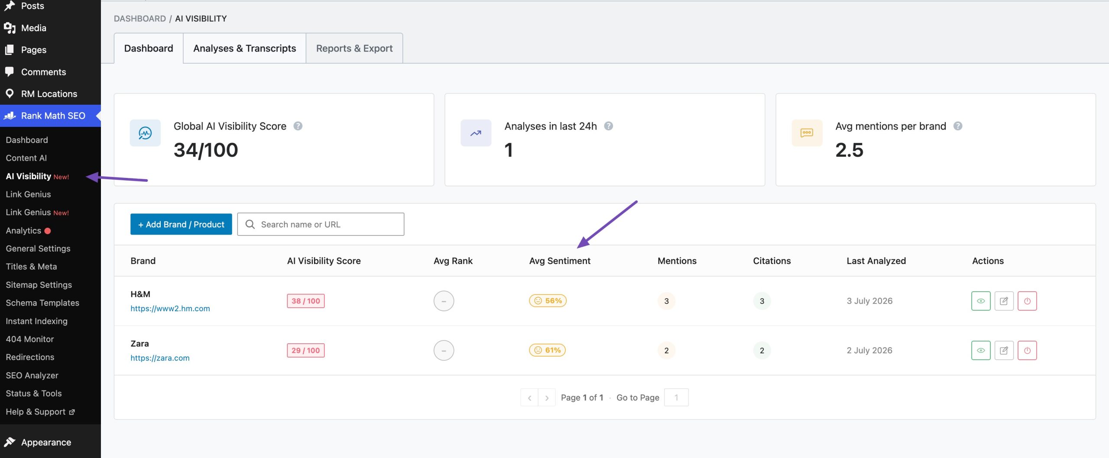Click the Add Brand / Product button
Viewport: 1109px width, 458px height.
(x=181, y=224)
